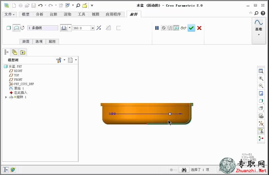Open Creo Help question mark

pos(263,13)
